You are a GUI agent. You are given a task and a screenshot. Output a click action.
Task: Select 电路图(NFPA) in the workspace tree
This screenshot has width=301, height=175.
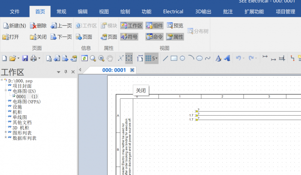27,101
